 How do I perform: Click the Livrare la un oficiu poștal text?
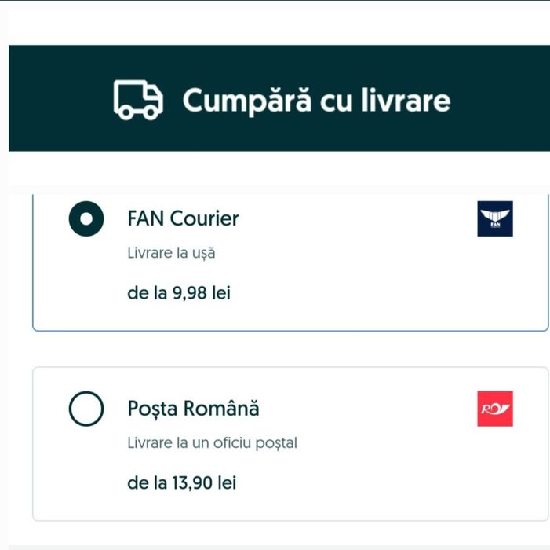212,443
